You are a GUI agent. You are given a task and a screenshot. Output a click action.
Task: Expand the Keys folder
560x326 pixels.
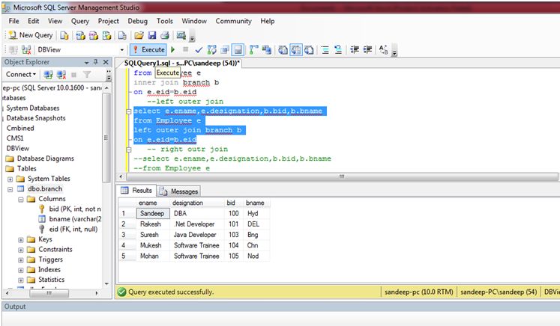point(20,239)
